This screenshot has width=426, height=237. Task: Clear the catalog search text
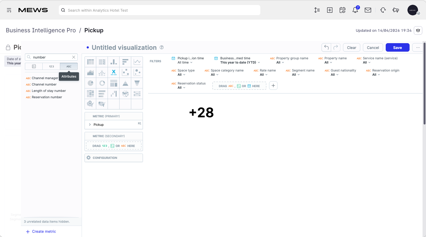[74, 57]
